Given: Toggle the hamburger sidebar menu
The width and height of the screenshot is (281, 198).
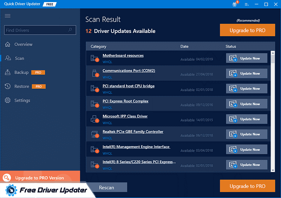Looking at the screenshot, I should coord(7,16).
